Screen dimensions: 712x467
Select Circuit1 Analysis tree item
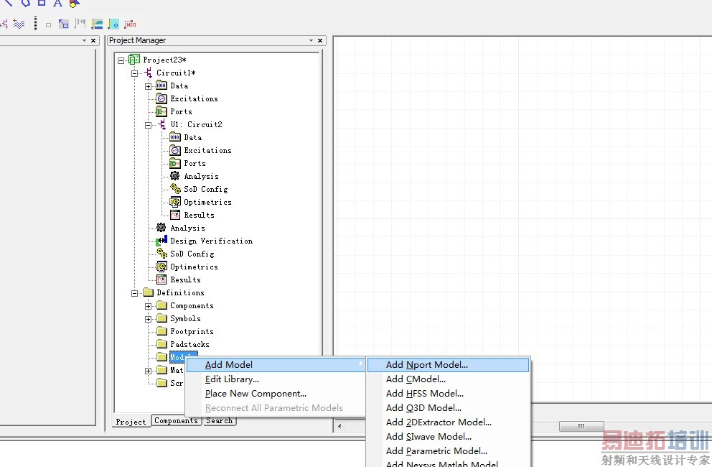point(187,228)
